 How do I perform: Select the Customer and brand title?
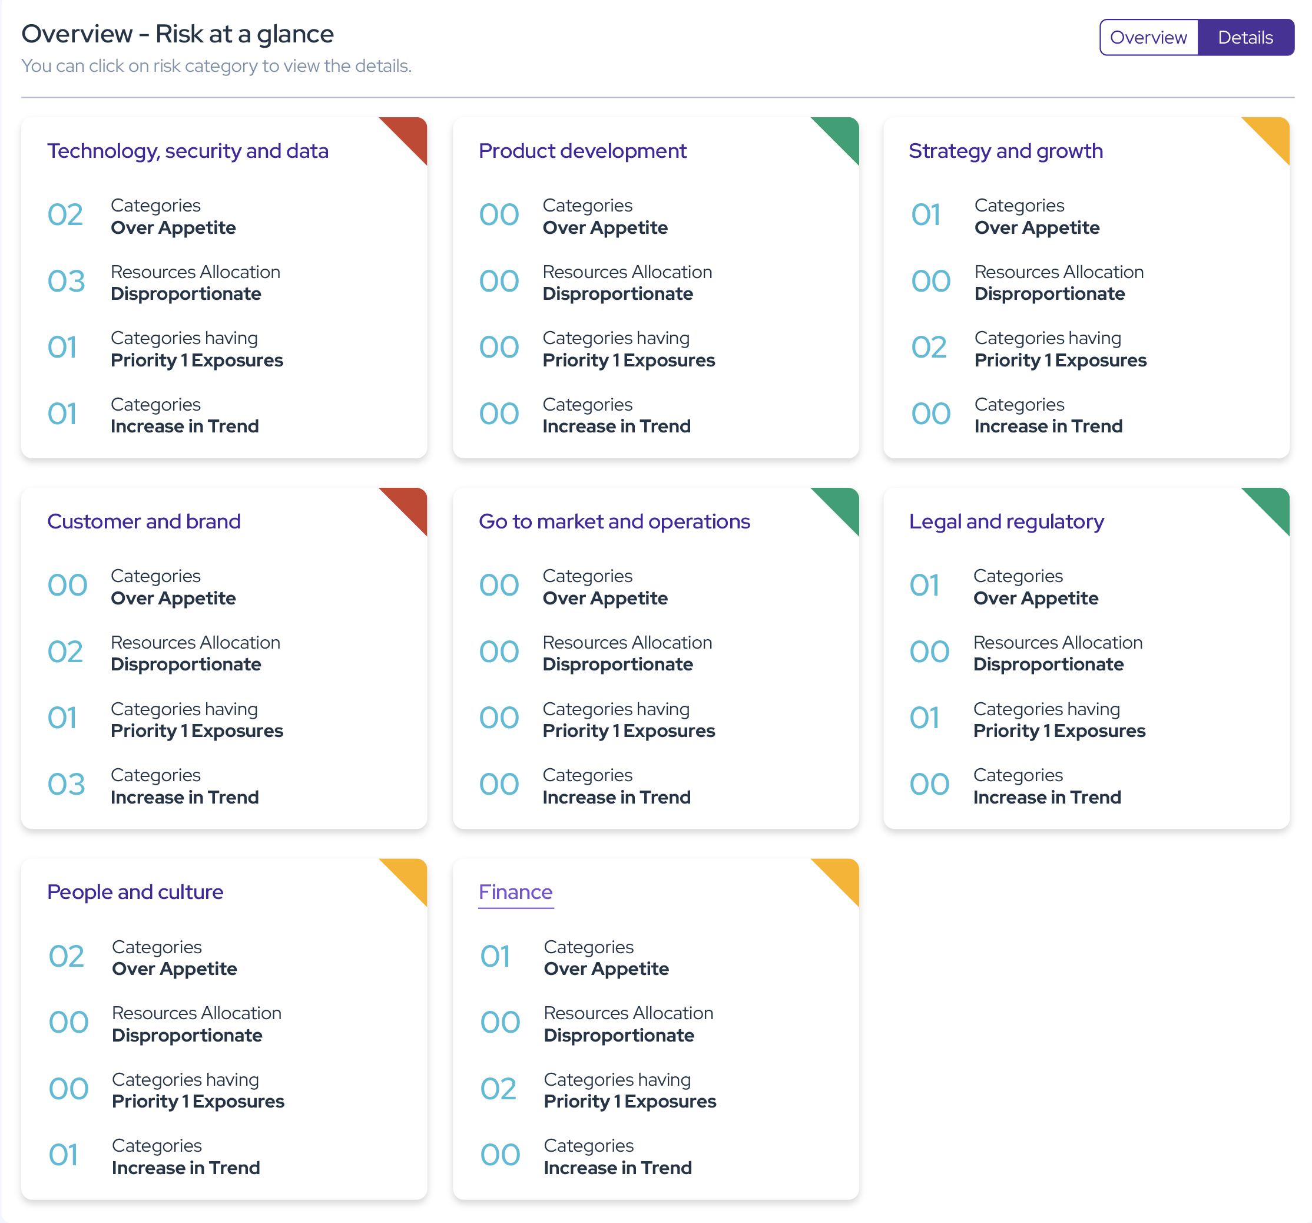[x=144, y=522]
